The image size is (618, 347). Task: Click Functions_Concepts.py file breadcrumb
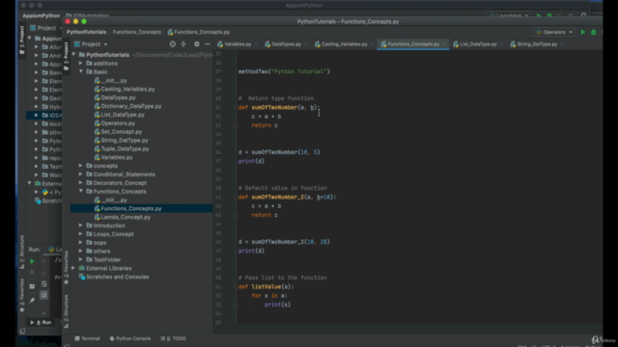click(199, 32)
